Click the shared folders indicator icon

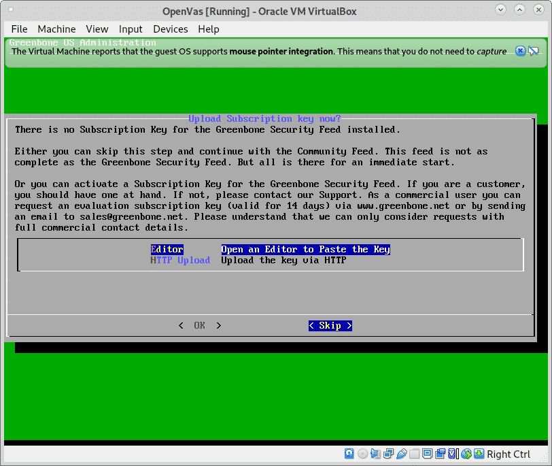pyautogui.click(x=415, y=454)
